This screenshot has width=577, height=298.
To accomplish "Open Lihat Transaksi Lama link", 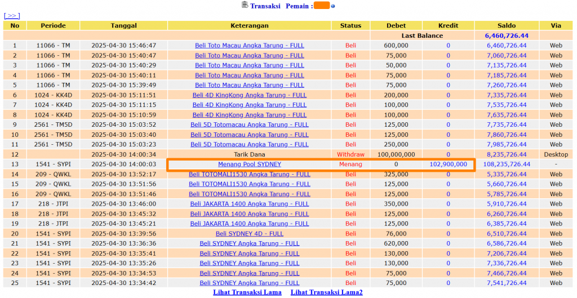I will 247,292.
